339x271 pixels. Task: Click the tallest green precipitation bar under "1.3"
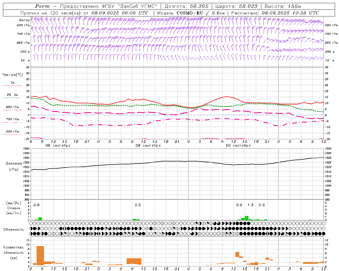[x=247, y=218]
